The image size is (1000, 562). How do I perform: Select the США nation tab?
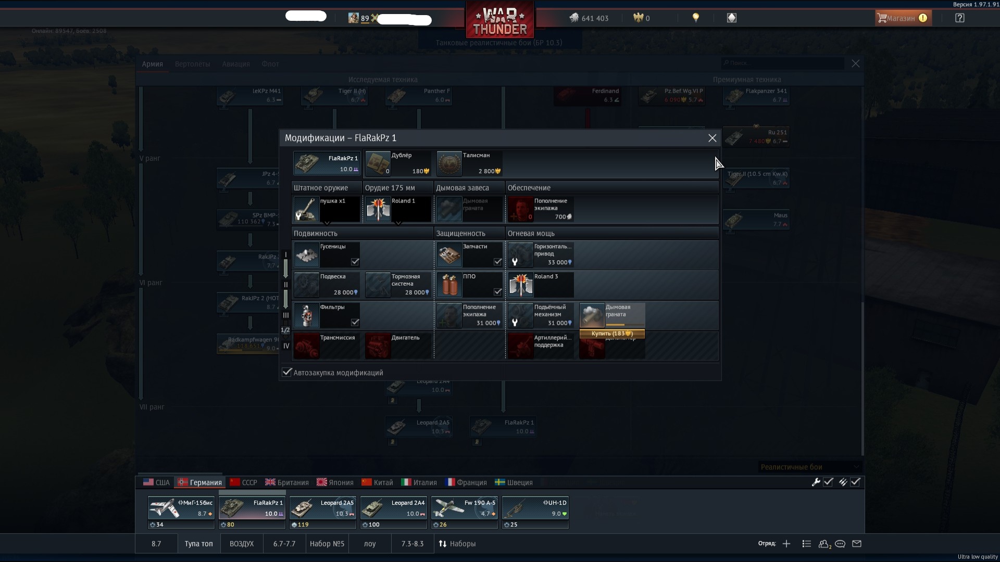(x=156, y=482)
